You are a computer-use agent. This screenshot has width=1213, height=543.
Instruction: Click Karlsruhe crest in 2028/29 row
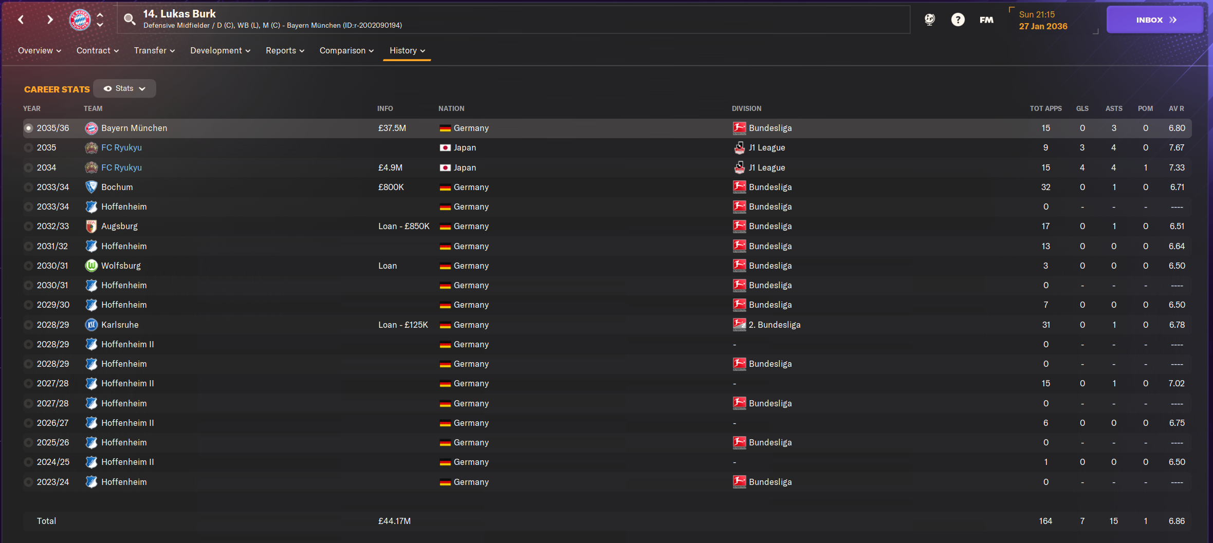click(91, 325)
